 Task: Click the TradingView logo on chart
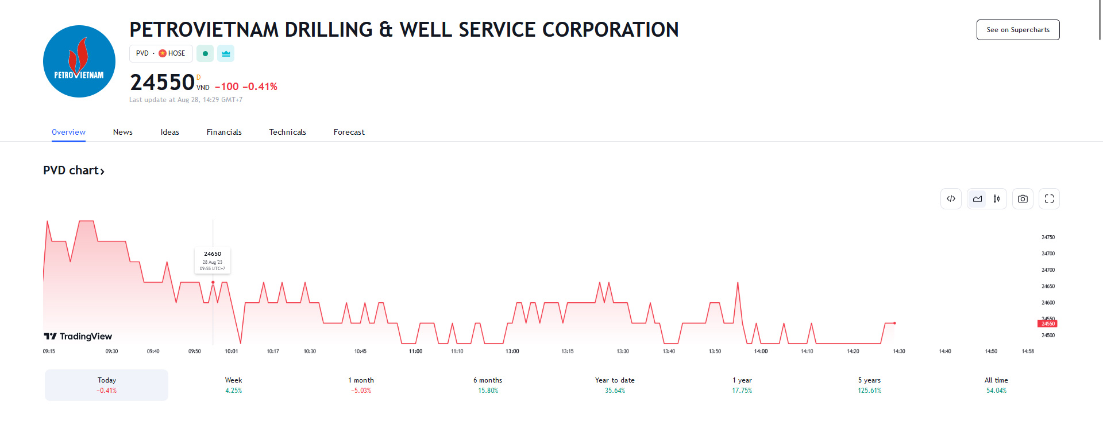[78, 336]
